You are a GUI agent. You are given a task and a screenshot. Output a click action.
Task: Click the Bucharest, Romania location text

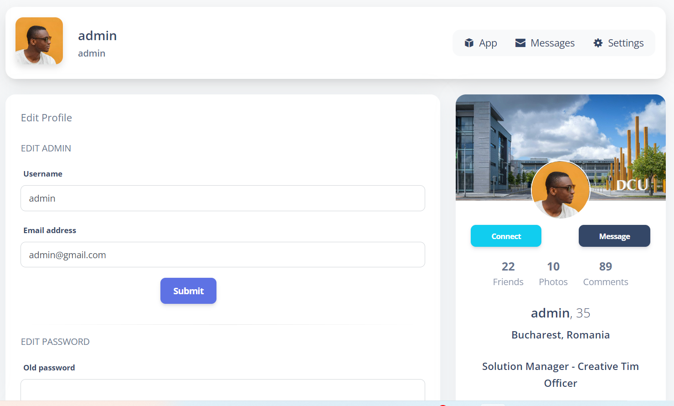560,334
